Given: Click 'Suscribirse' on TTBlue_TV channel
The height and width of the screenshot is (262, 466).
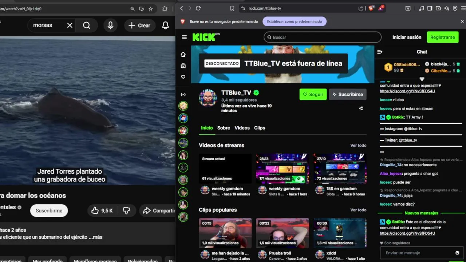Looking at the screenshot, I should click(348, 94).
